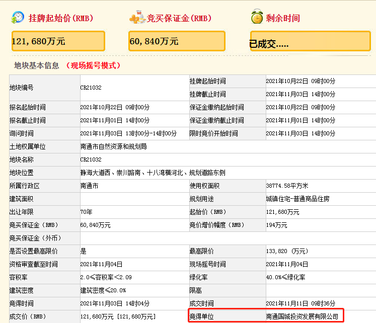Screen dimensions: 376x323
Task: Click the coins icon beside 竞买保证金
Action: click(x=137, y=17)
